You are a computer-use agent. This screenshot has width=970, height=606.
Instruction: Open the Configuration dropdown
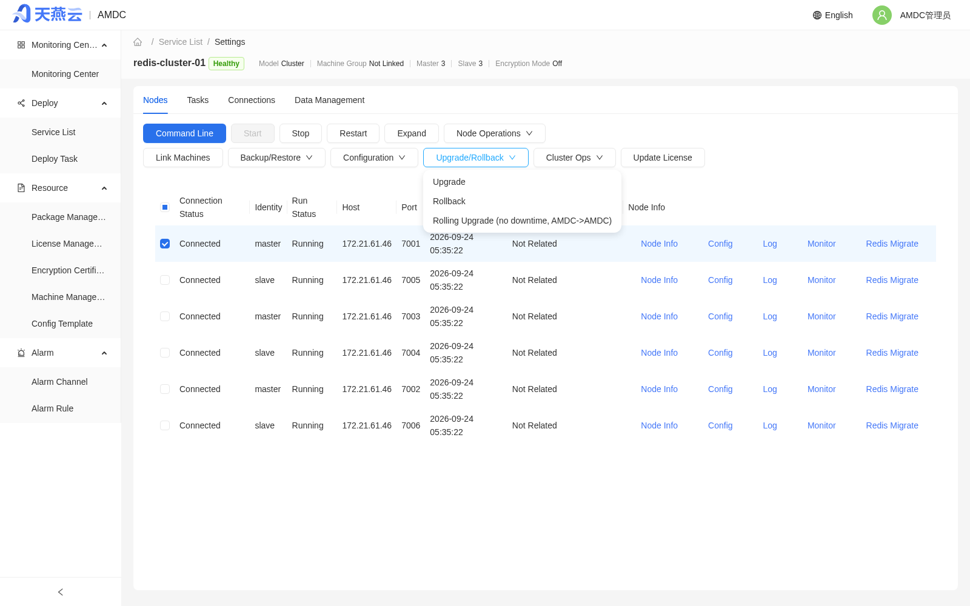coord(374,158)
